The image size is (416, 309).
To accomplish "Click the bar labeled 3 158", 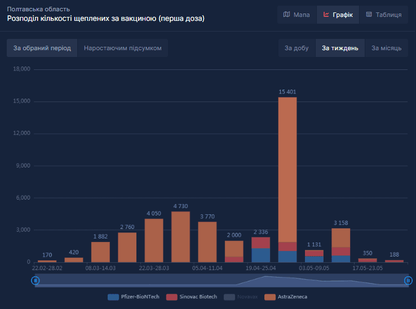I will pos(341,245).
